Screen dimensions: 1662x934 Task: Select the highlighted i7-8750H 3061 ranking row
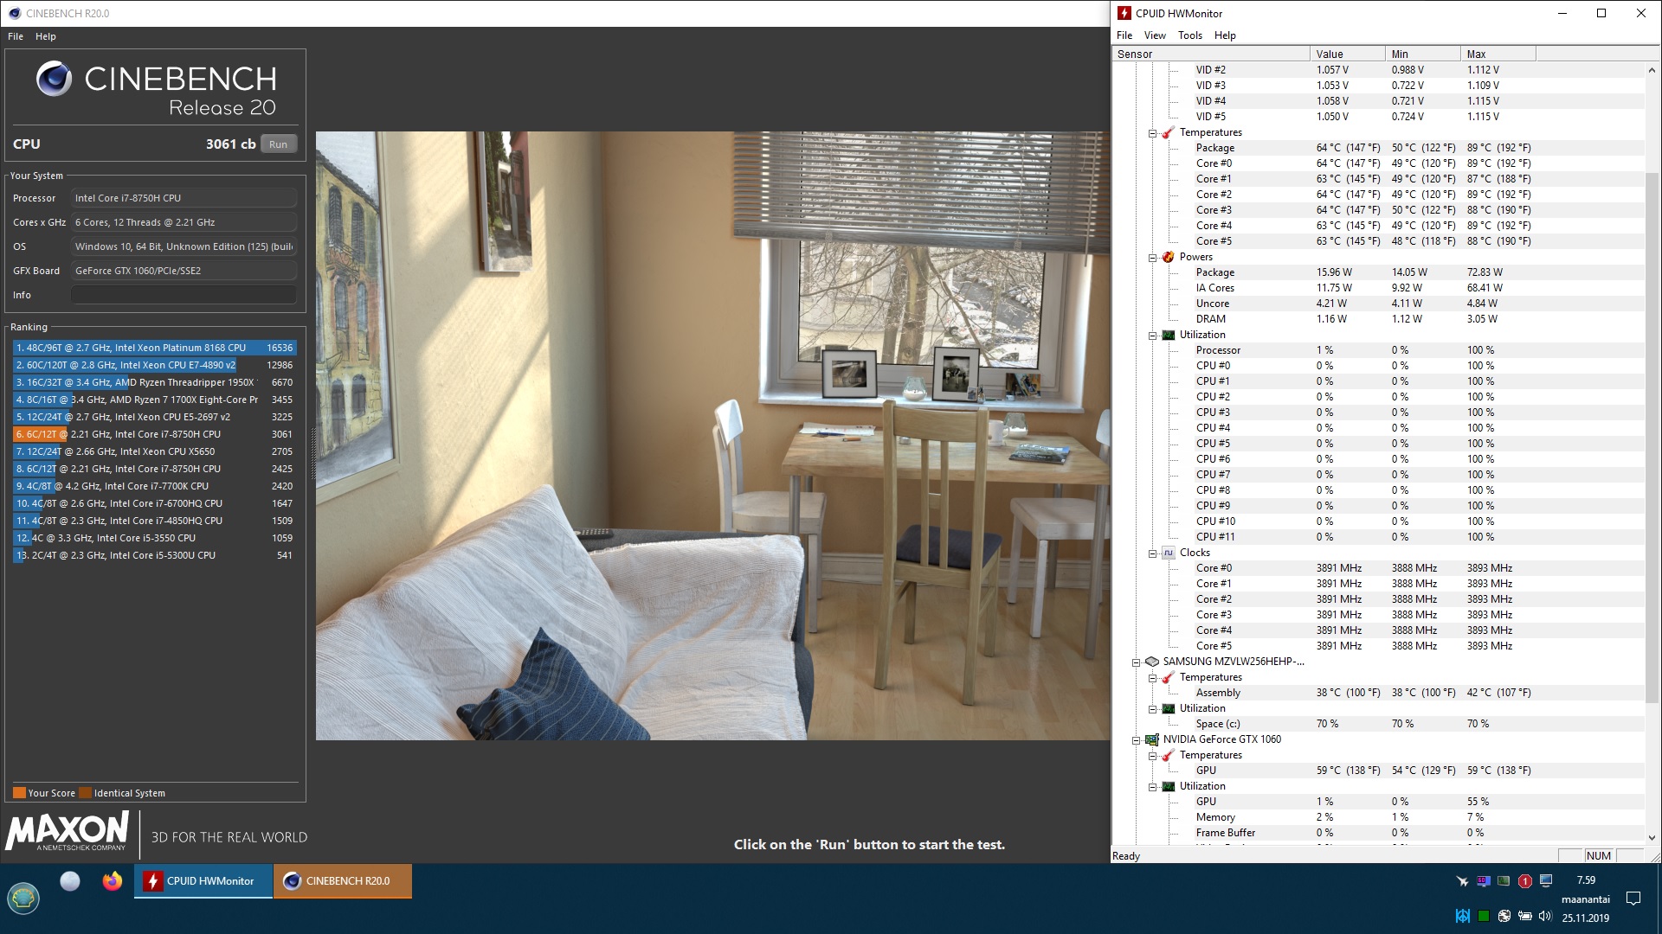pos(155,434)
